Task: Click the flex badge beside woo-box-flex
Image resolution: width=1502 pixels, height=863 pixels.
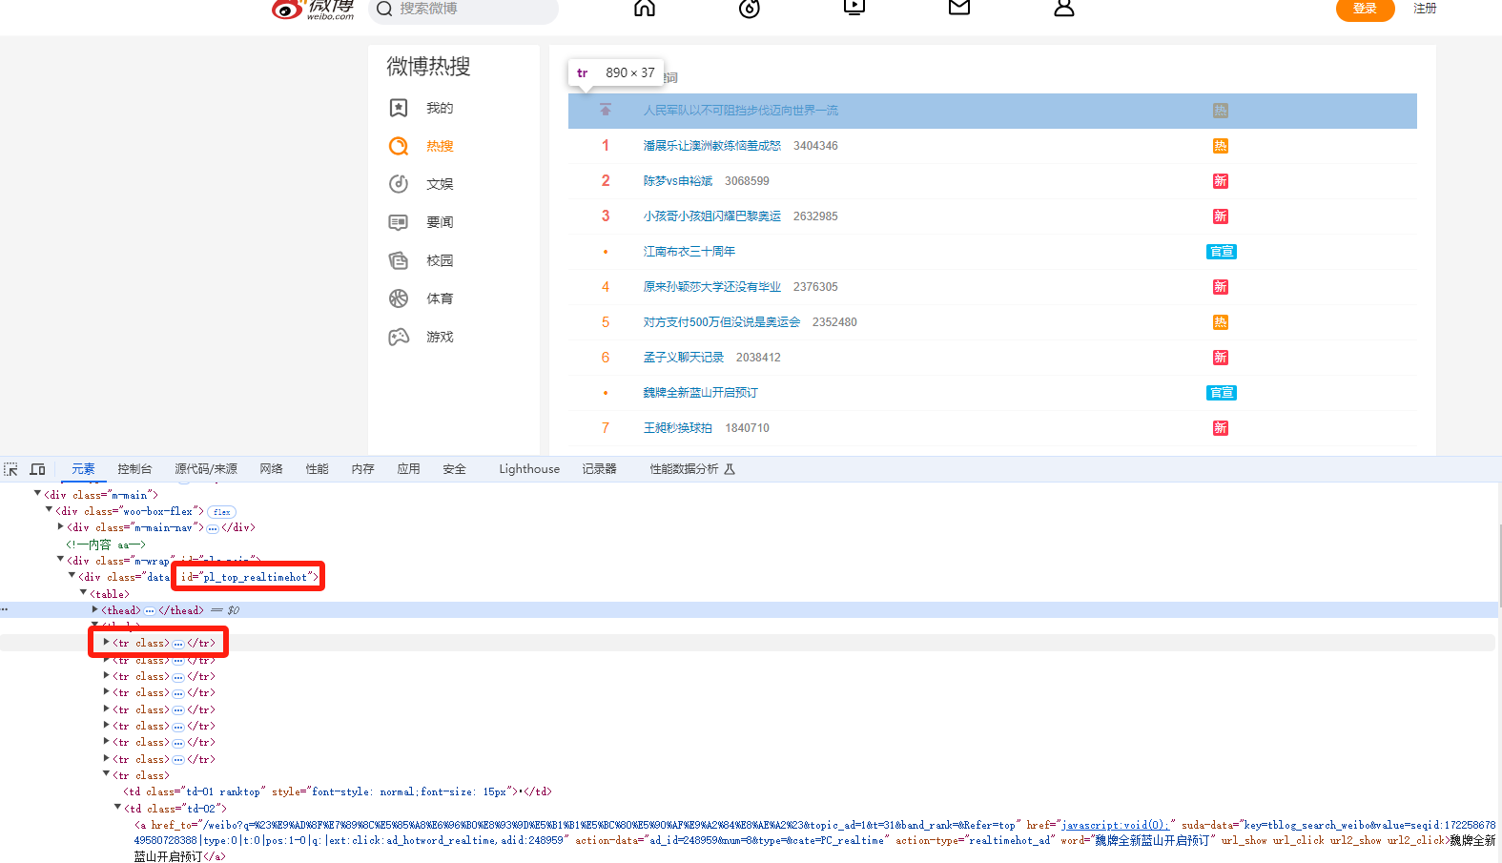Action: 221,512
